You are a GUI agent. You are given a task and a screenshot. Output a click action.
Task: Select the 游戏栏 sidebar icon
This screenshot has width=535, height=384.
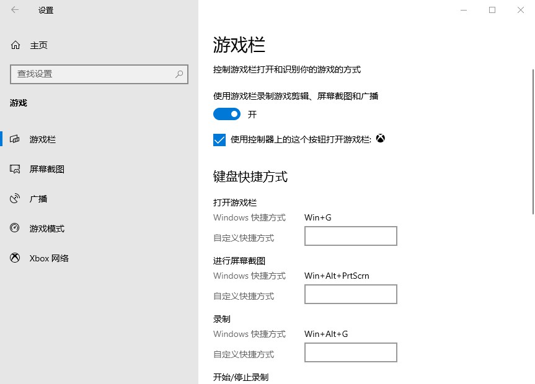[14, 139]
